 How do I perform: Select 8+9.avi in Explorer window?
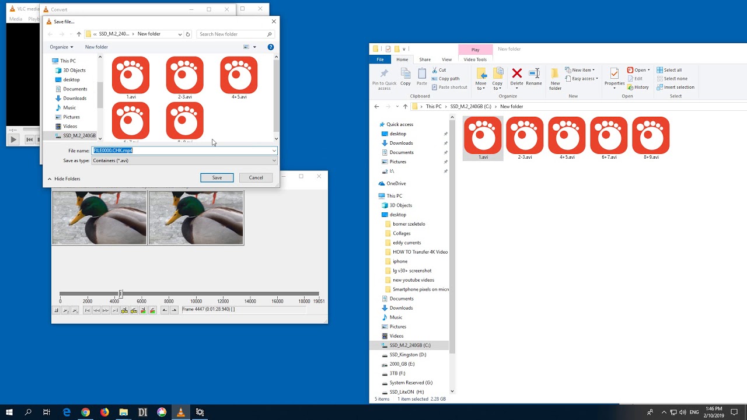click(651, 138)
